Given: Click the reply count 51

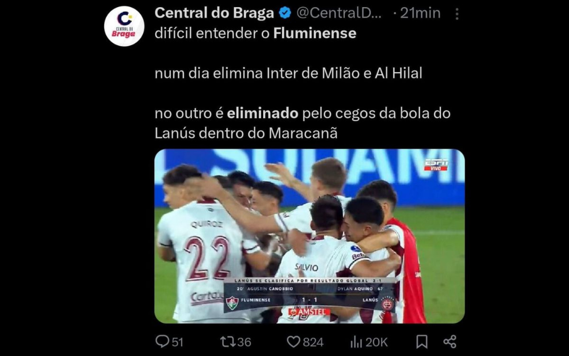Looking at the screenshot, I should (177, 342).
